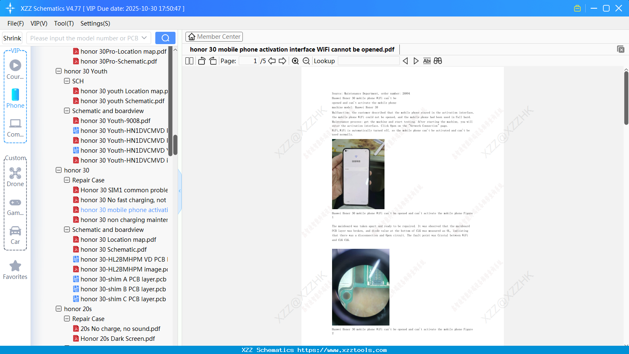Open 20s No charge, no sound.pdf
The image size is (629, 354).
(x=116, y=328)
